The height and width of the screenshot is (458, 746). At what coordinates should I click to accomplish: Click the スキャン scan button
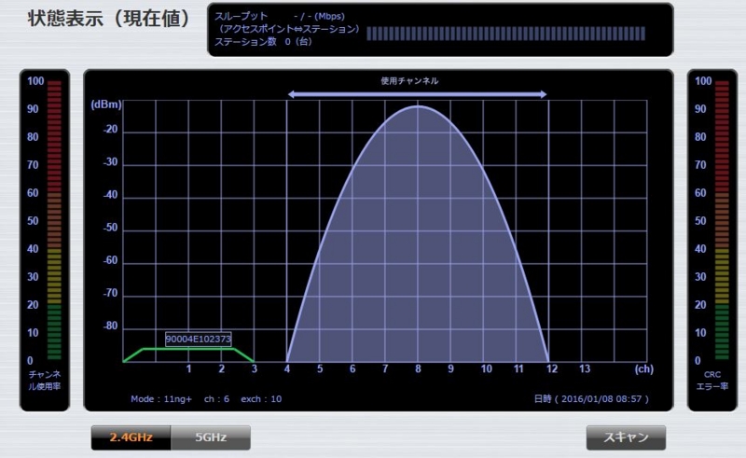coord(626,437)
